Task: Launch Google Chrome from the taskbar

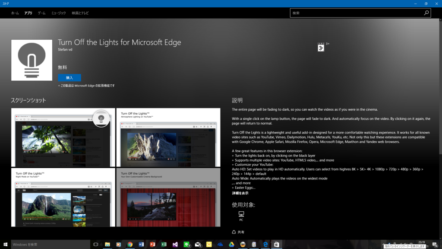Action: (130, 245)
